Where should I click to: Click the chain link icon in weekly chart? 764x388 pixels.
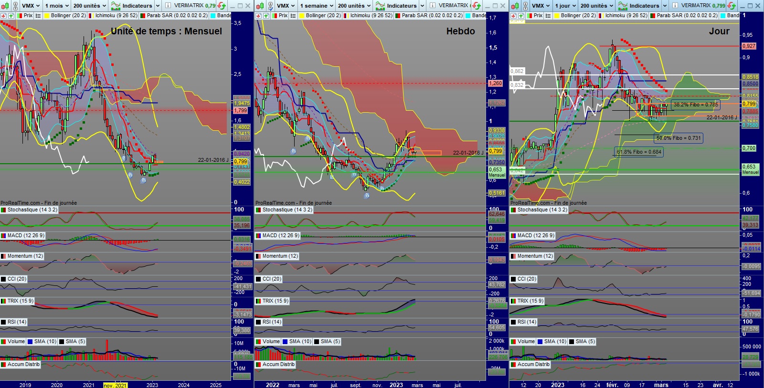[x=270, y=6]
